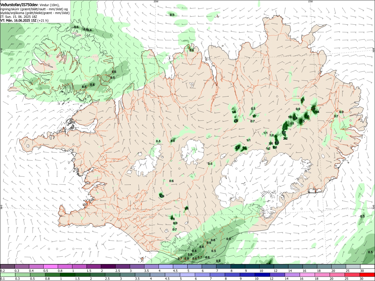This screenshot has height=281, width=375.
Task: Click the 0.2 label in the legend
Action: pyautogui.click(x=2, y=271)
